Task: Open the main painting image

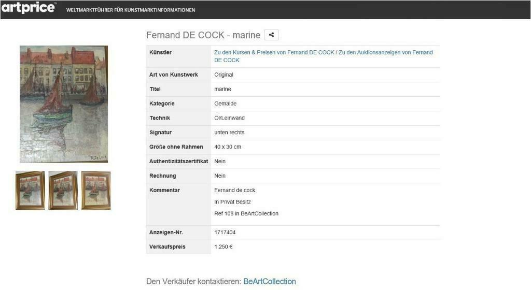Action: pyautogui.click(x=64, y=104)
